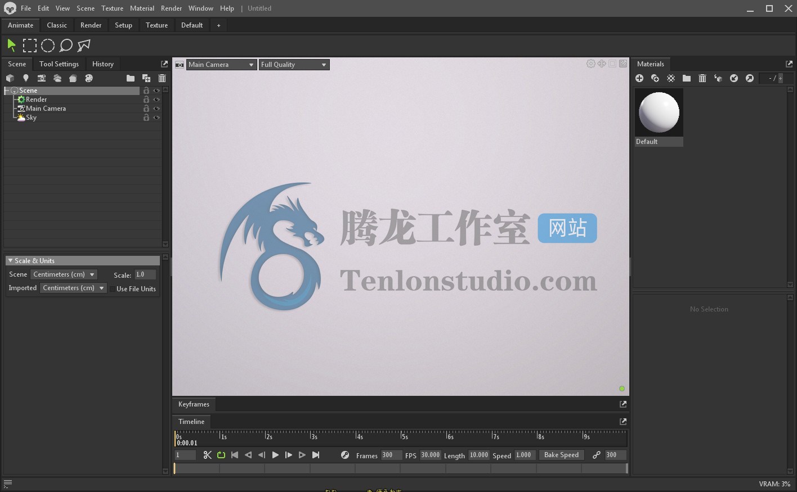Step forward one frame
This screenshot has height=492, width=797.
(289, 455)
